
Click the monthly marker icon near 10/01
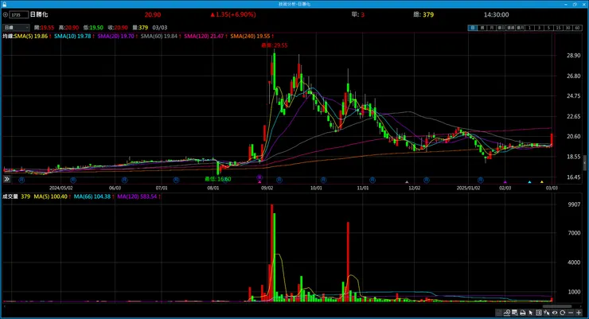pos(323,180)
